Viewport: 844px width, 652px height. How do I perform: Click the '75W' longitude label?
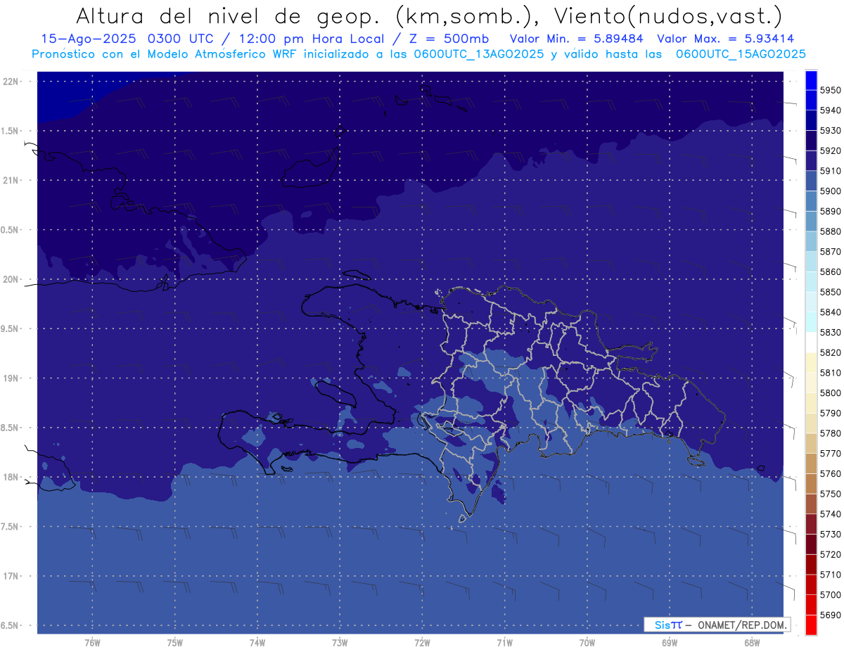174,643
